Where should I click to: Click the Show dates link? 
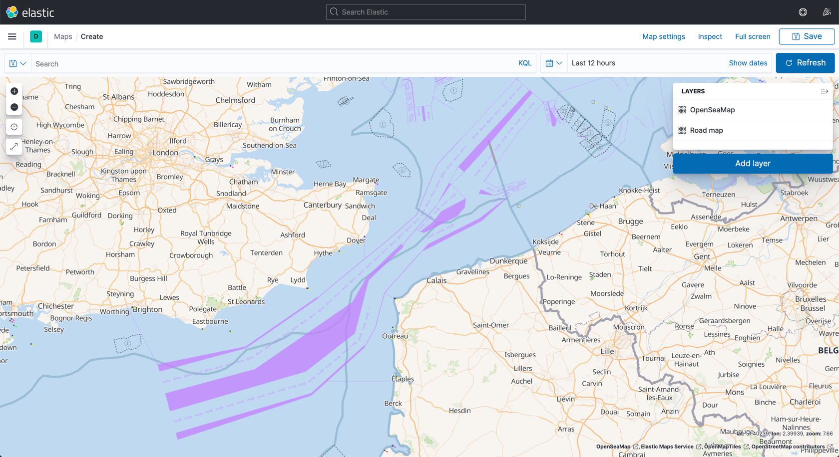748,63
